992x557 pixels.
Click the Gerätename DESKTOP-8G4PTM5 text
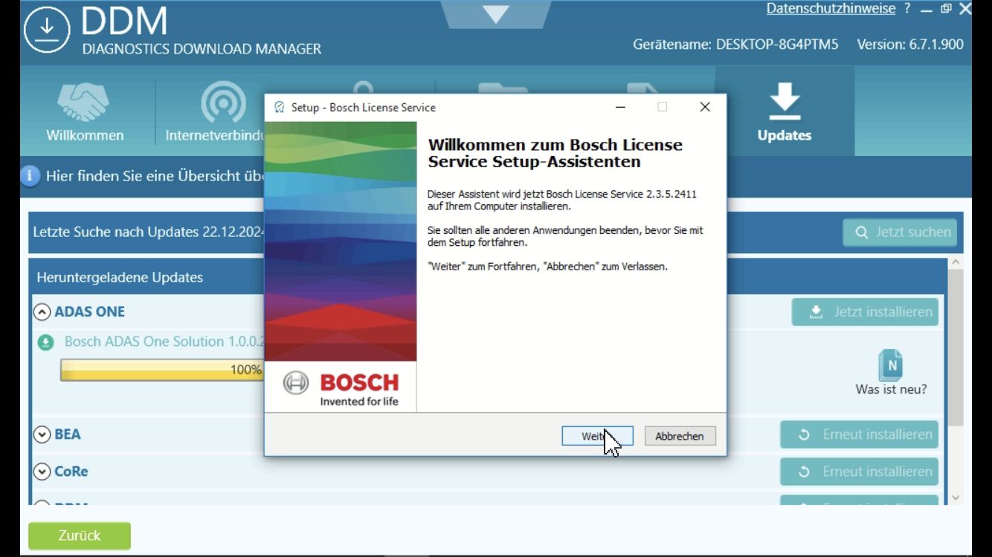[735, 45]
